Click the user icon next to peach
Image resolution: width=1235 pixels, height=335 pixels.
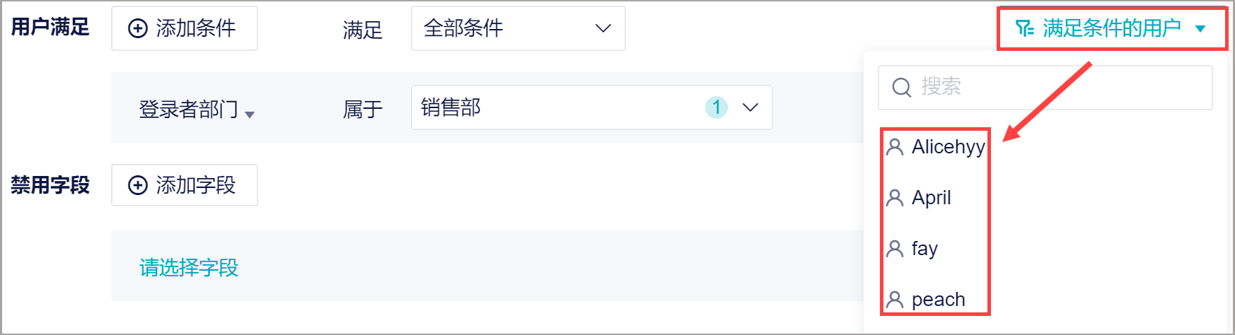pyautogui.click(x=895, y=300)
